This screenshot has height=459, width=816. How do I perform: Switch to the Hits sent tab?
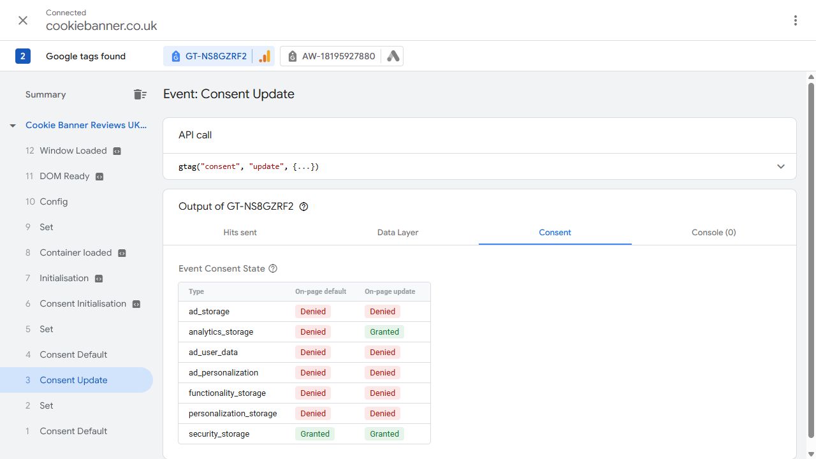tap(240, 233)
